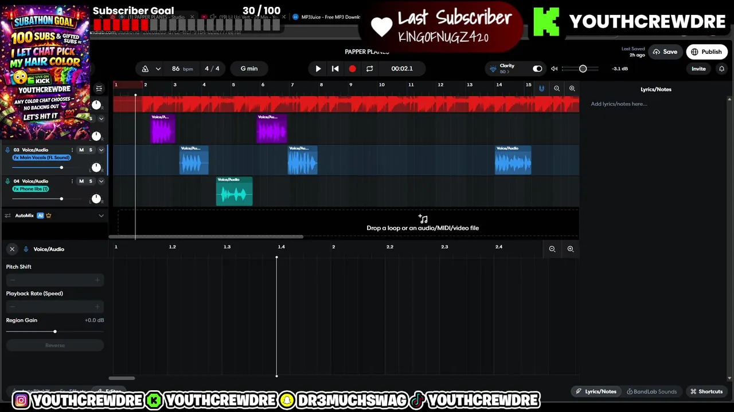
Task: Click track 03 microphone icon
Action: [7, 150]
